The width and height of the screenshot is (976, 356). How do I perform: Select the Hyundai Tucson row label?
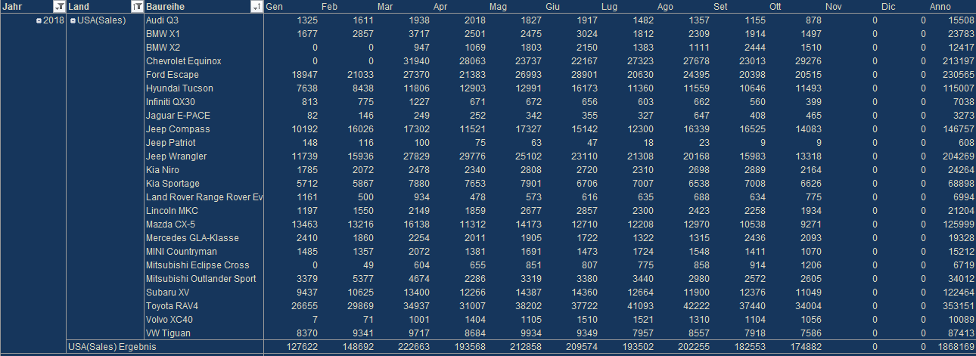[179, 88]
